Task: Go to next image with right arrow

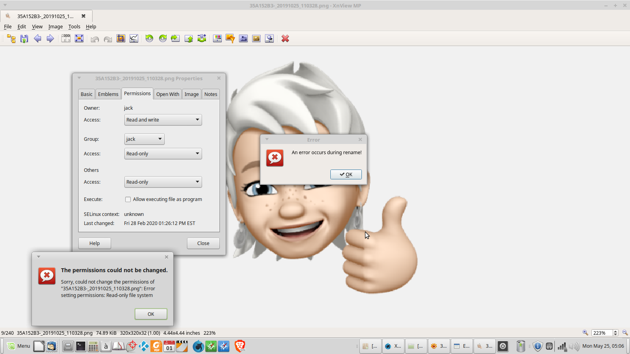Action: pyautogui.click(x=50, y=39)
